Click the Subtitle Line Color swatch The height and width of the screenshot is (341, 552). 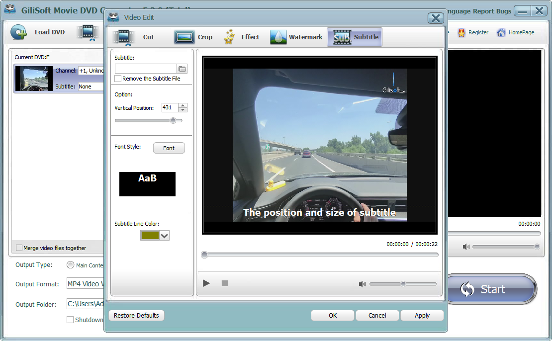(150, 236)
